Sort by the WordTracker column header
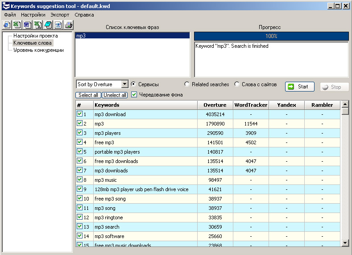This screenshot has height=255, width=352. pyautogui.click(x=251, y=105)
